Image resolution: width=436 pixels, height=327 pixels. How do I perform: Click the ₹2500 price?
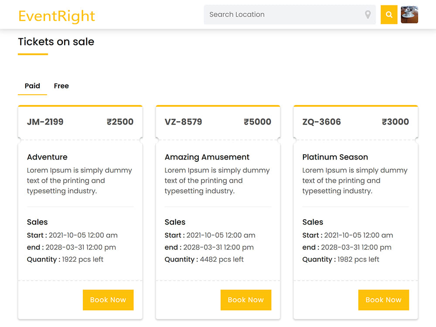click(x=120, y=122)
